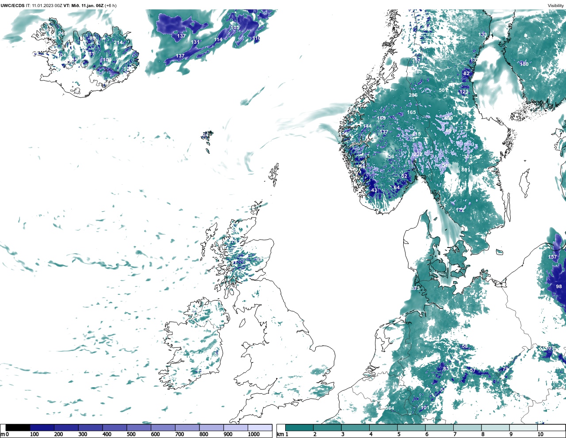Select the legend swatch between 500 and 600 m

click(139, 428)
